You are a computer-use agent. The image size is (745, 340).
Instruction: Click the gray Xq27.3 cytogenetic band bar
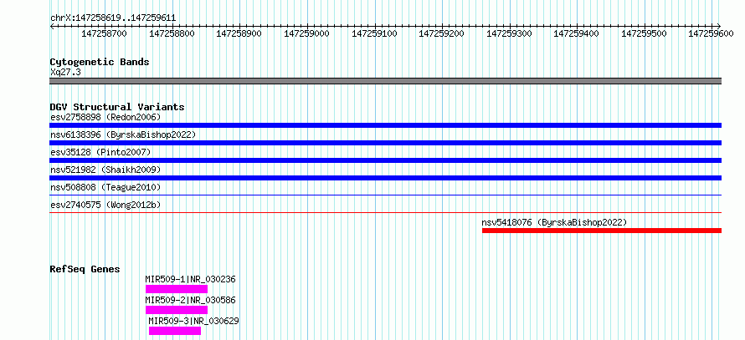pyautogui.click(x=386, y=81)
